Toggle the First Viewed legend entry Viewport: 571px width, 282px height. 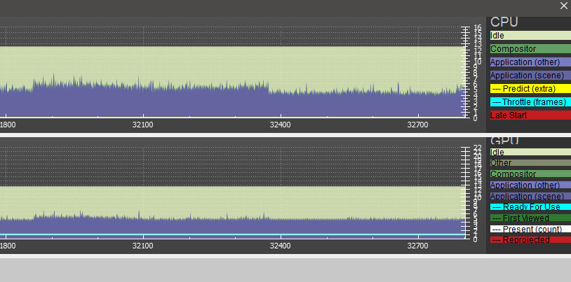[x=530, y=218]
